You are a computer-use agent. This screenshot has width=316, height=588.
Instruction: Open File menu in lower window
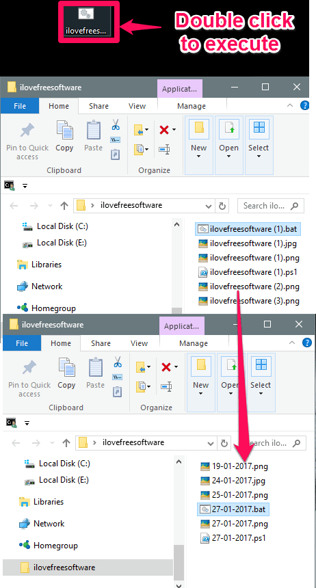tap(22, 343)
